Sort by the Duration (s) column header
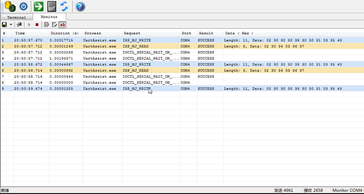The height and width of the screenshot is (194, 364). pos(65,33)
